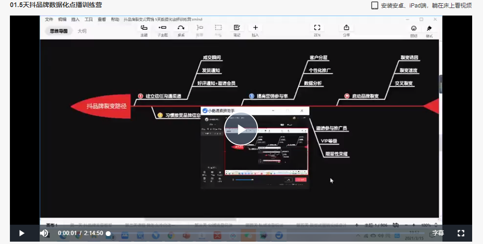Select the node 裂变诱因

pyautogui.click(x=409, y=57)
